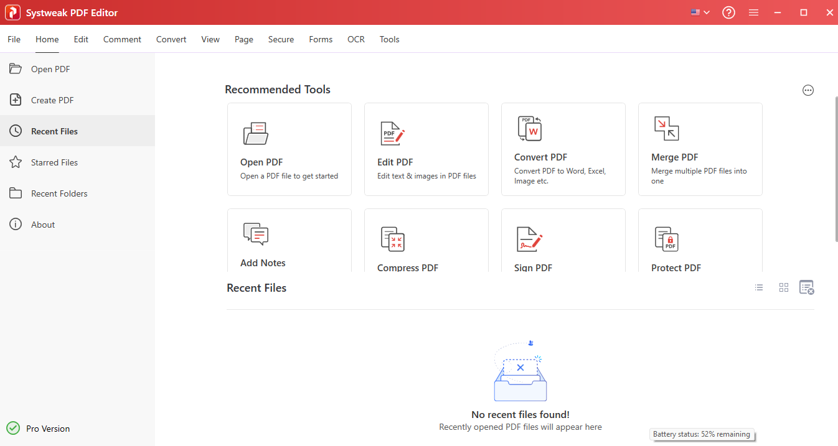Screen dimensions: 838x446
Task: Switch Recent Files to grid view
Action: 783,287
